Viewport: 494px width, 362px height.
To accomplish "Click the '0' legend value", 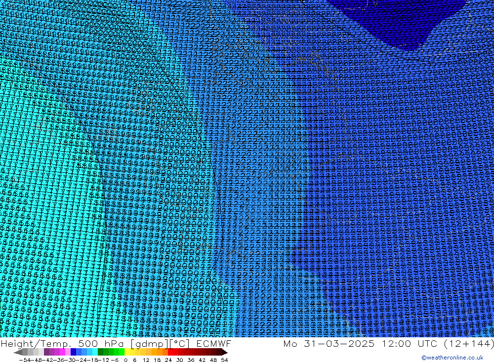I will (125, 360).
